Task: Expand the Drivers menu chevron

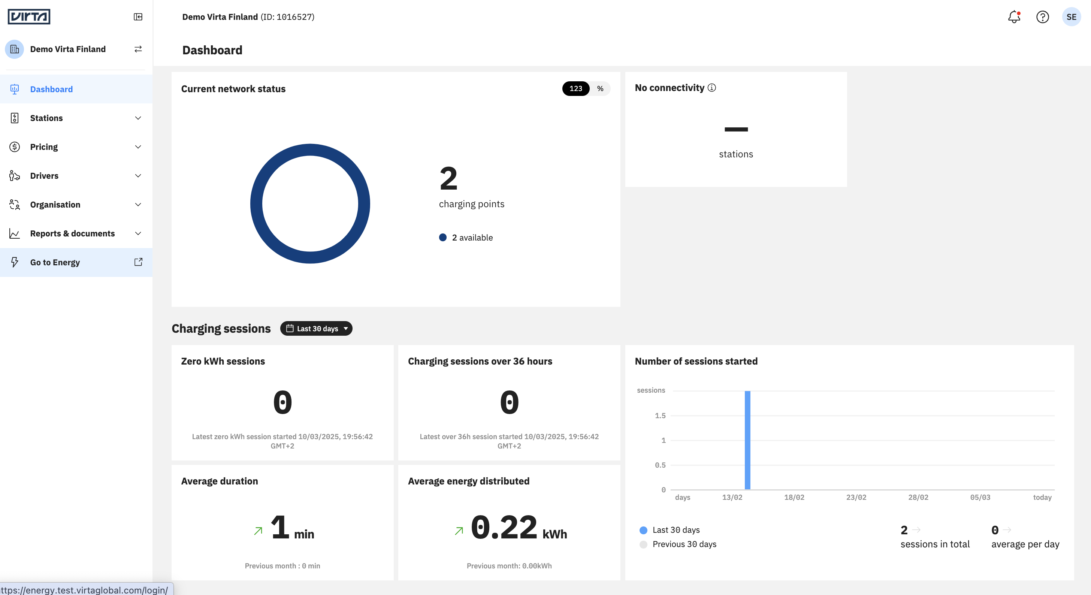Action: tap(138, 176)
